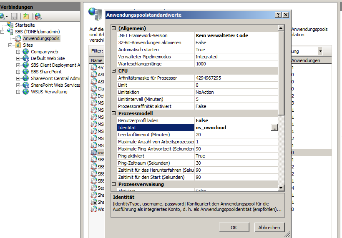Collapse the Prozessmodell property section
The width and height of the screenshot is (342, 238).
pyautogui.click(x=113, y=113)
